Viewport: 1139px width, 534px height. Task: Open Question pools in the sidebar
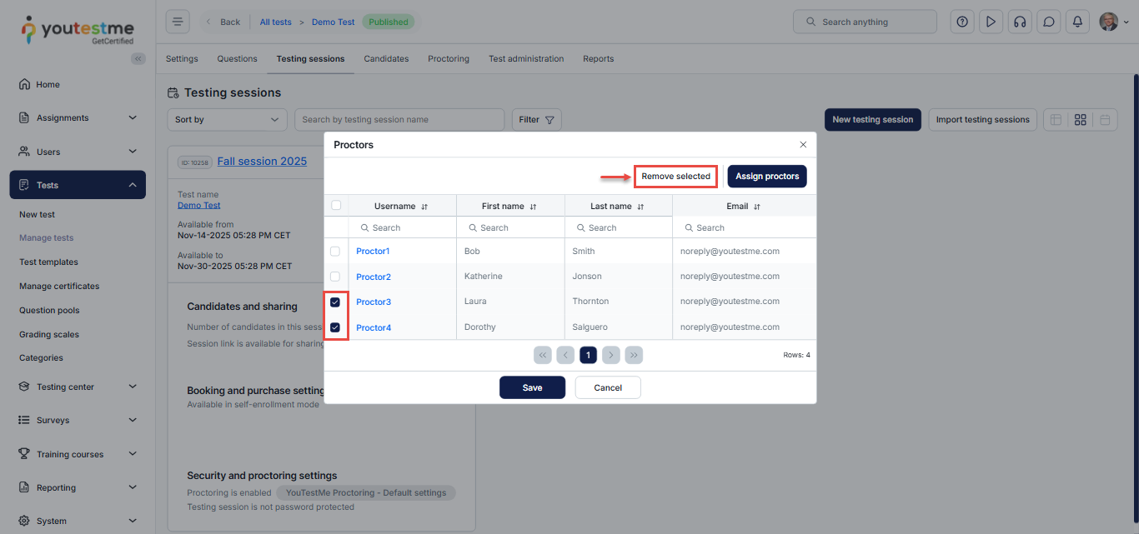point(49,310)
